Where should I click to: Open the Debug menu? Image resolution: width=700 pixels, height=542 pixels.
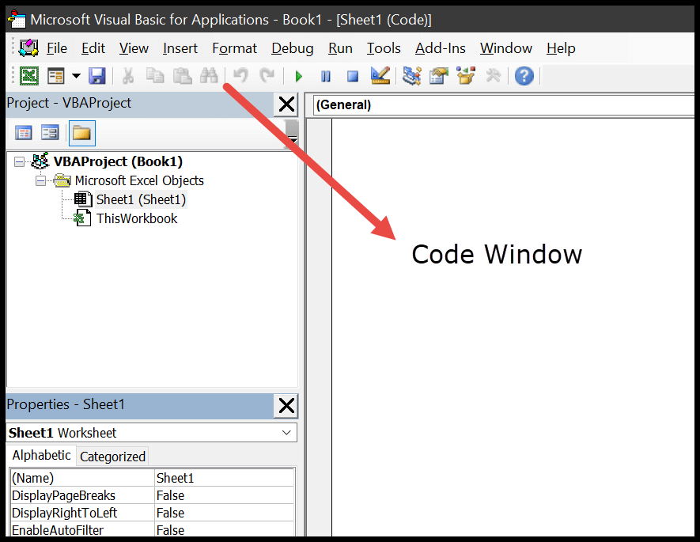pyautogui.click(x=292, y=48)
